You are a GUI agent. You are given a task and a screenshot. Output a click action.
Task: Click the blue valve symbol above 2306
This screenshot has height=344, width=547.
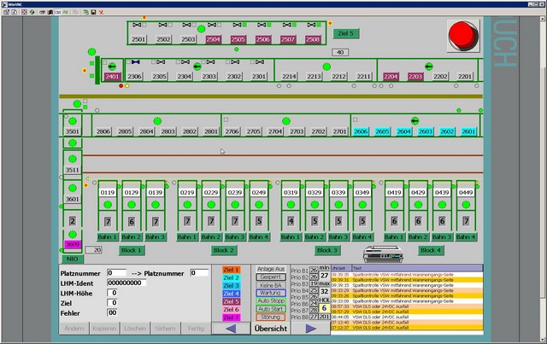tap(136, 62)
